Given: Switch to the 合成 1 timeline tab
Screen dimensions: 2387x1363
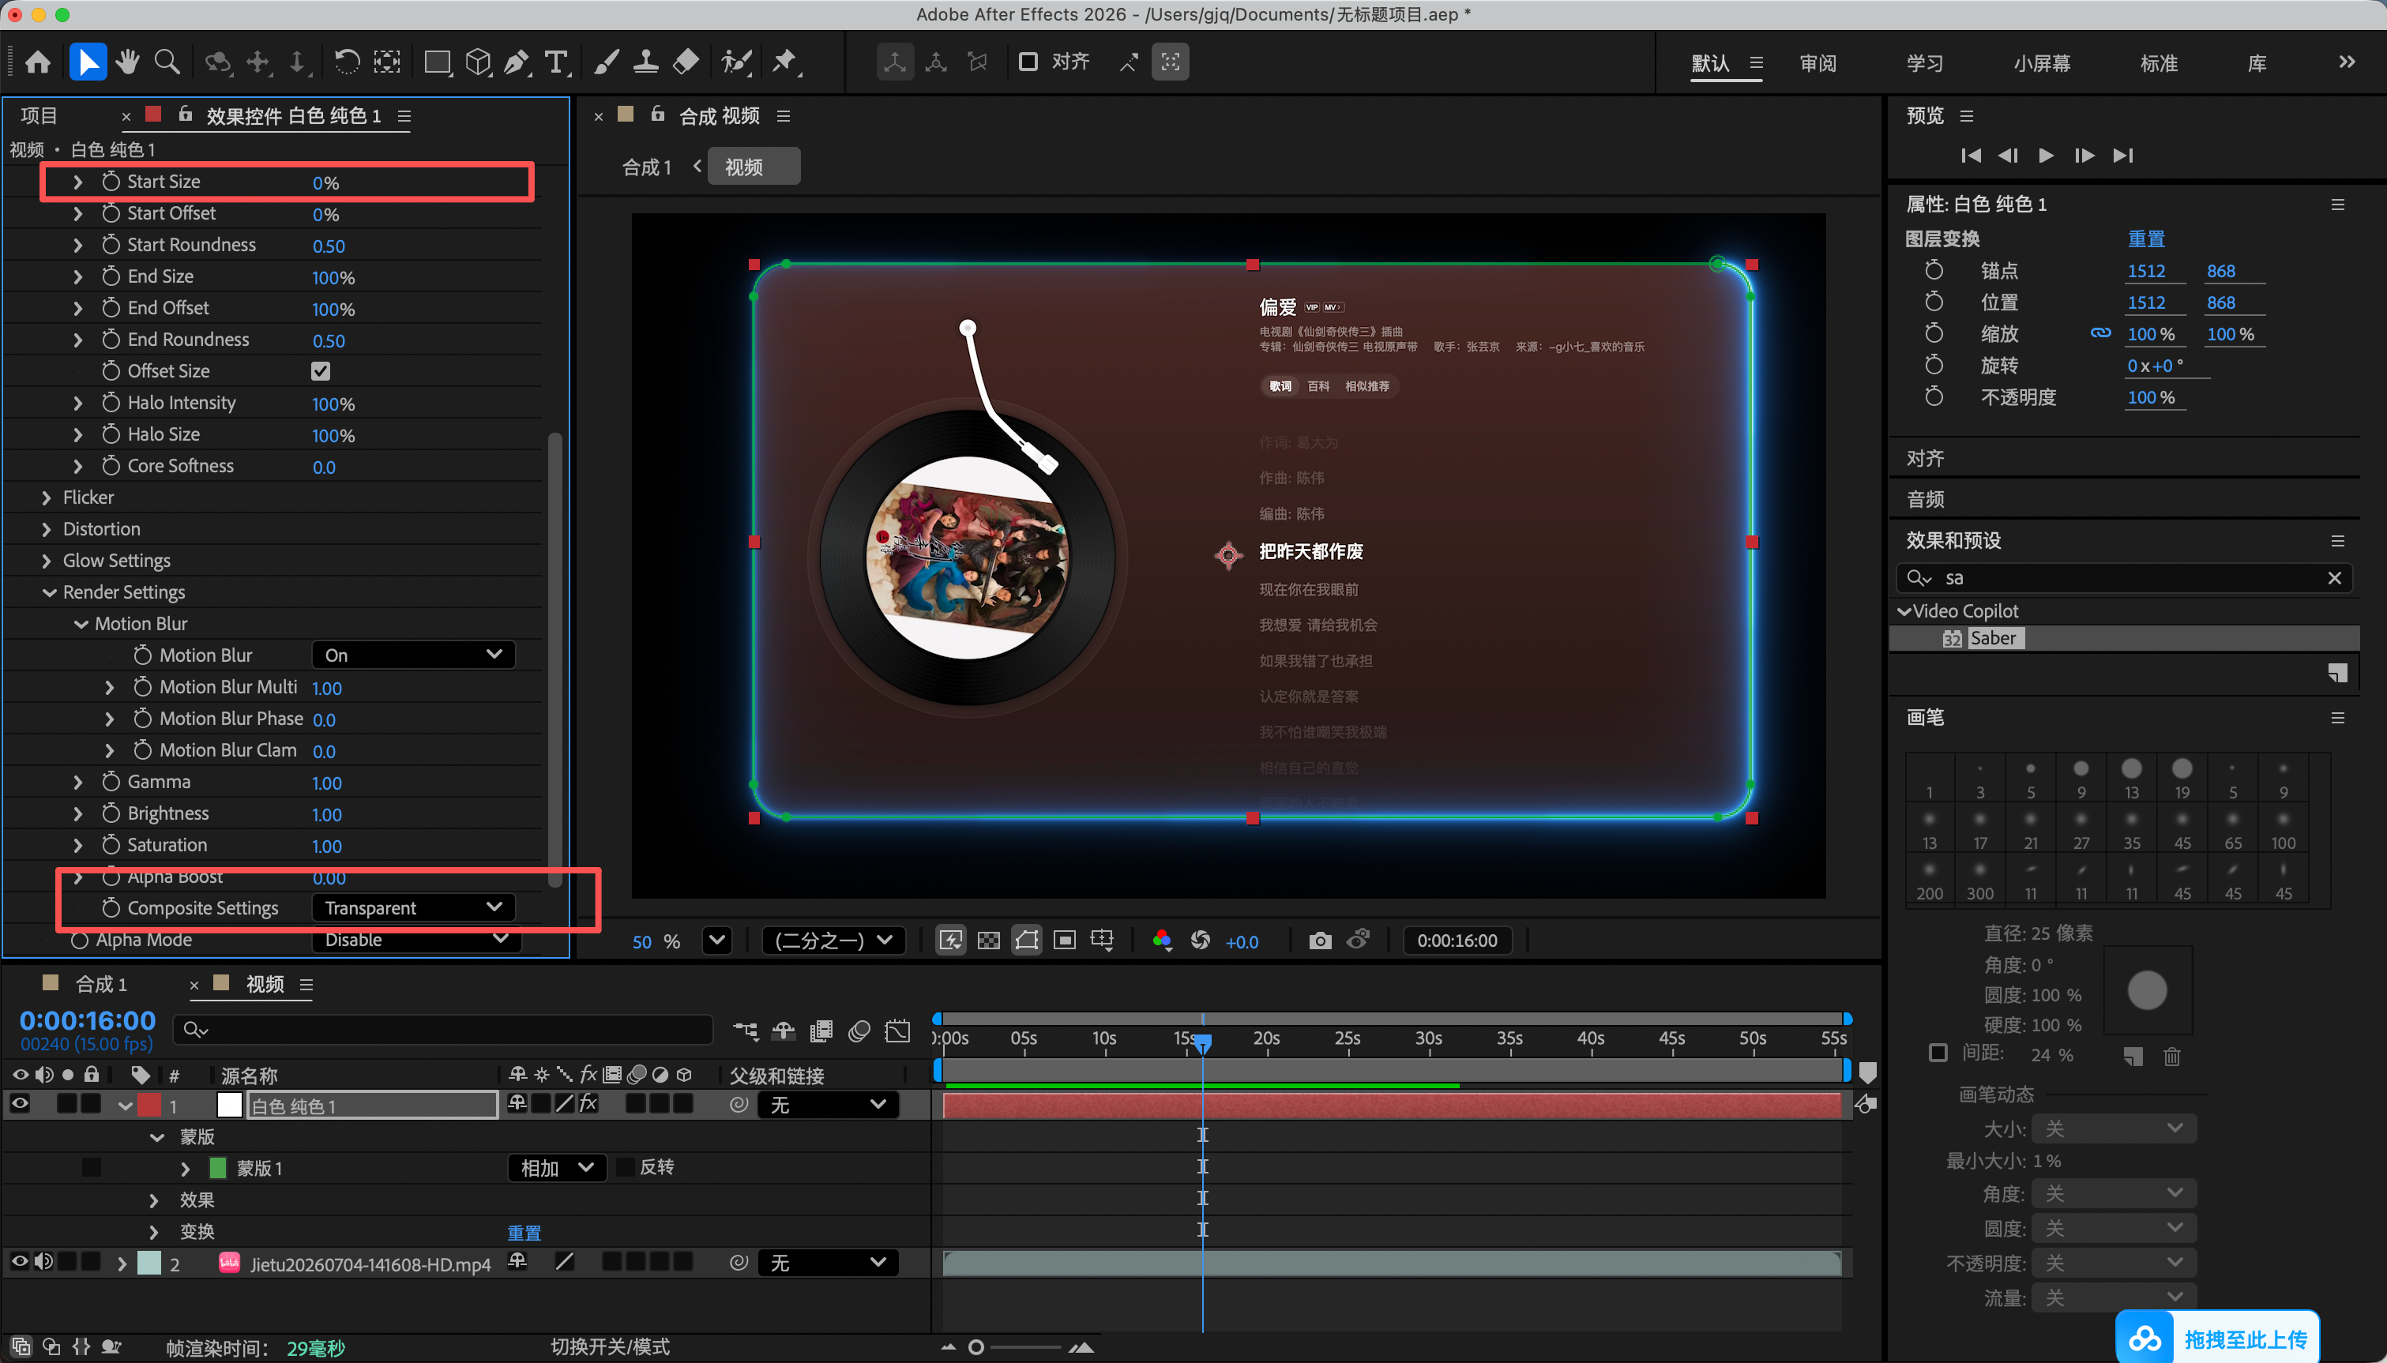Looking at the screenshot, I should 100,984.
